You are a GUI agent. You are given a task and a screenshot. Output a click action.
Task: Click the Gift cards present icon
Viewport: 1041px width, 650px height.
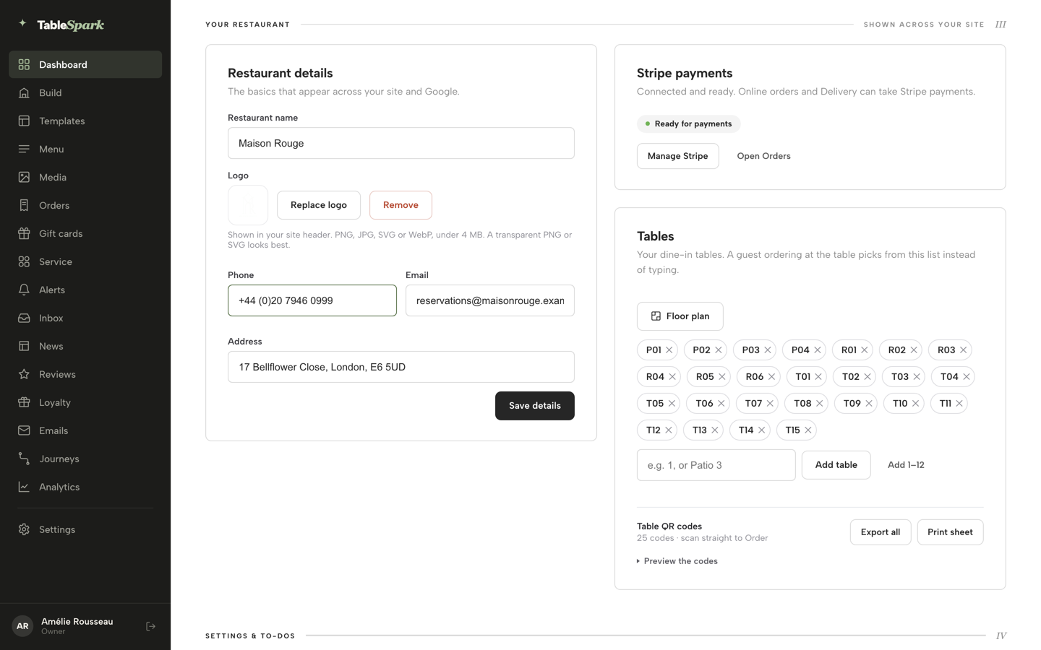[24, 233]
